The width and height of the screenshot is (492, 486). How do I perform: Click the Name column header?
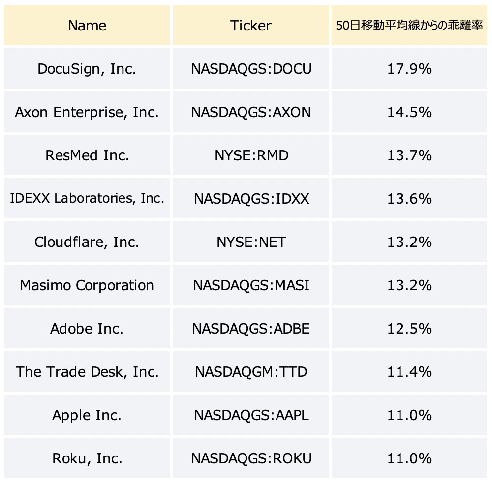87,25
